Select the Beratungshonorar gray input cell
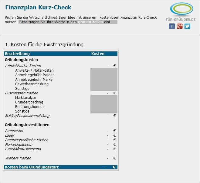Image resolution: width=200 pixels, height=183 pixels. (104, 107)
